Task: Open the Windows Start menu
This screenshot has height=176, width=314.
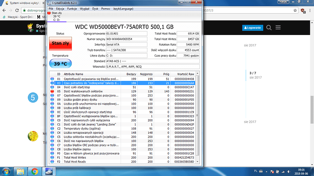Action: pos(6,171)
